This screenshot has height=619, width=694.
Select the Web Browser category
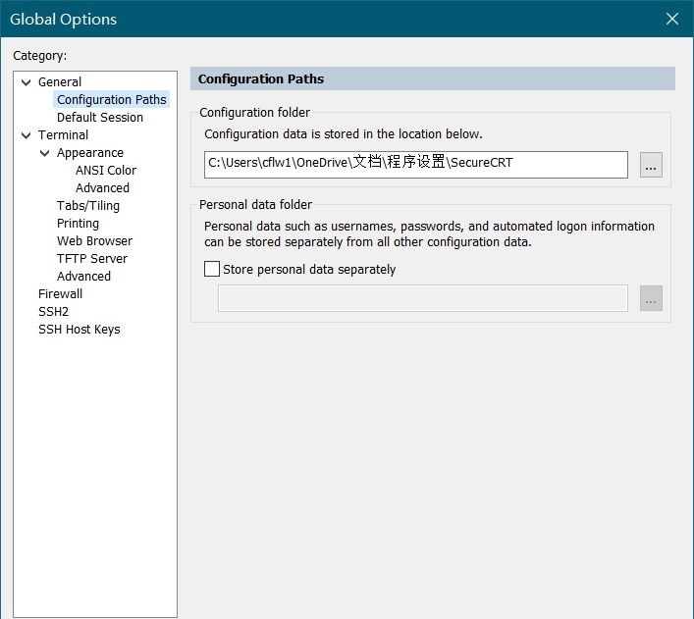pyautogui.click(x=94, y=241)
